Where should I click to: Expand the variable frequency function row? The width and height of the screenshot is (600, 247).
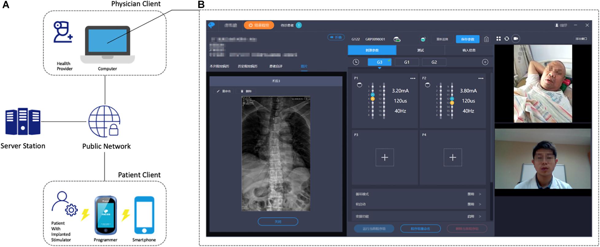[x=419, y=216]
